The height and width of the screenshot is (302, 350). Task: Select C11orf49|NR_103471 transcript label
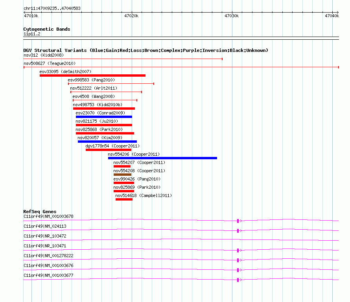[x=45, y=246]
